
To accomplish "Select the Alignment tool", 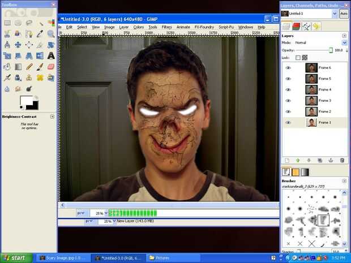I will [x=29, y=45].
